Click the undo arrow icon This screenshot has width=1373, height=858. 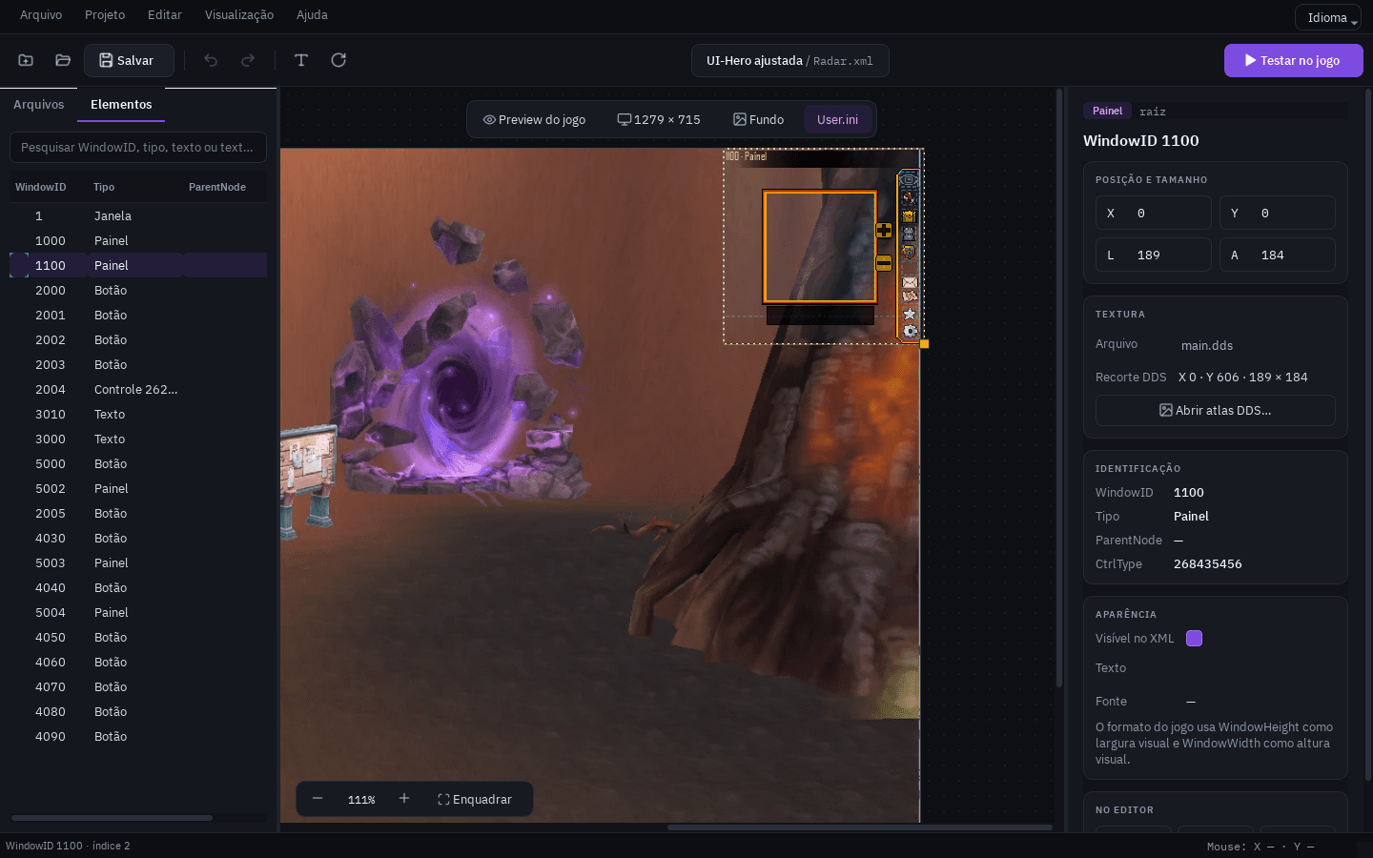211,60
